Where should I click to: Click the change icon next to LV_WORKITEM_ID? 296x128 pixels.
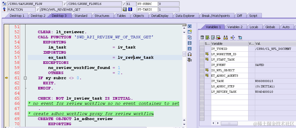pyautogui.click(x=207, y=54)
